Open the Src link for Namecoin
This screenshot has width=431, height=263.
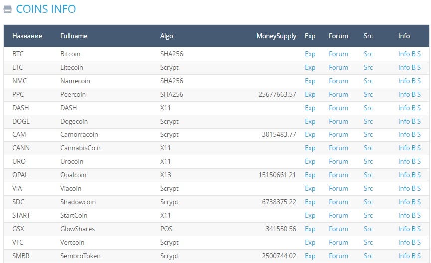[368, 81]
